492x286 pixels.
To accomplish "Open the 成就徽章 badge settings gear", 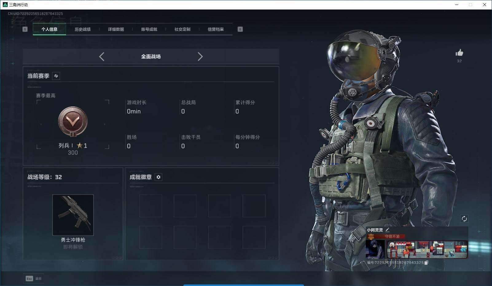I will point(158,177).
